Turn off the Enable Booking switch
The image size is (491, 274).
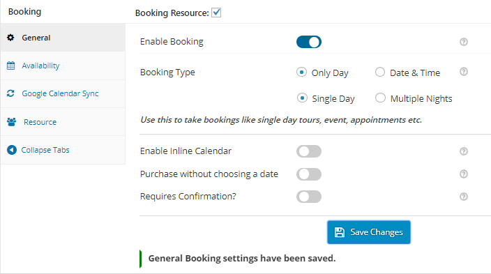coord(309,42)
